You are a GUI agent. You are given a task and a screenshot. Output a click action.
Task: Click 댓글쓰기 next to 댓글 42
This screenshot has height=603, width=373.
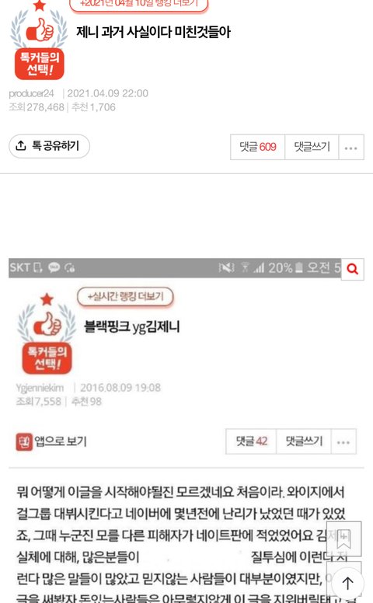click(304, 441)
